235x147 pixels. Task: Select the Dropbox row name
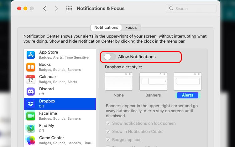click(x=47, y=101)
